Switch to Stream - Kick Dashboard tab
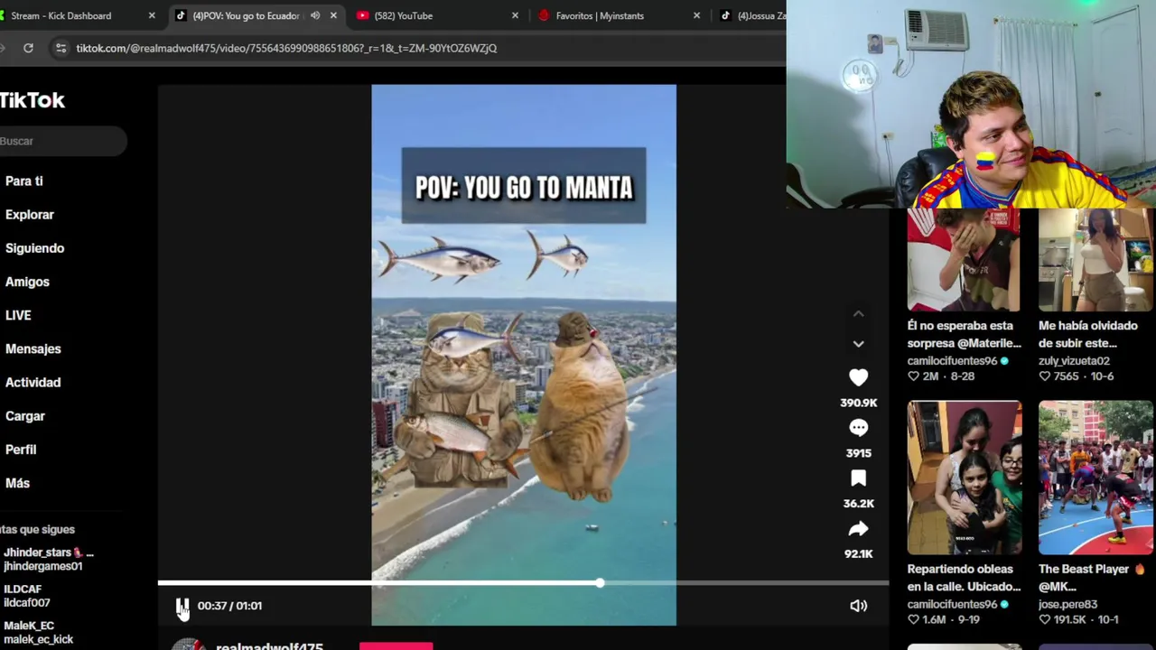Screen dimensions: 1156x650 pos(61,15)
